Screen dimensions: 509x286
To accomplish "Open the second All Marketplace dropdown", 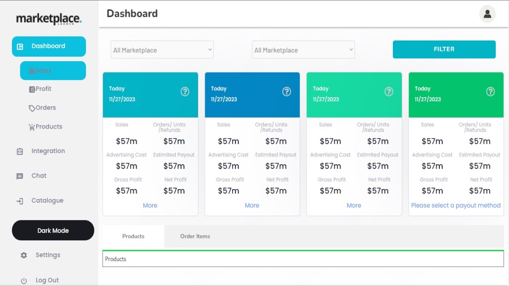I will (x=303, y=50).
